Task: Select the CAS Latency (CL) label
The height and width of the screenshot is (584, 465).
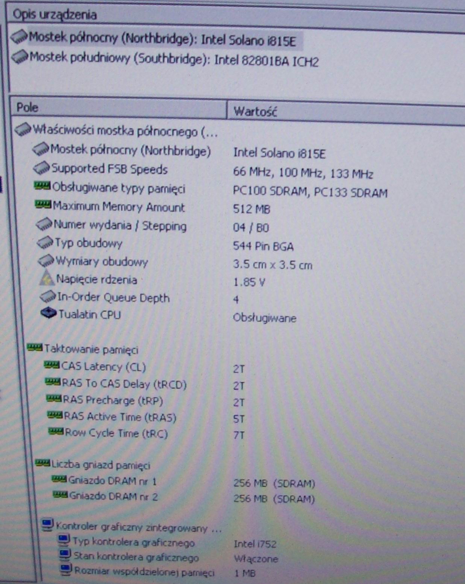Action: [103, 366]
